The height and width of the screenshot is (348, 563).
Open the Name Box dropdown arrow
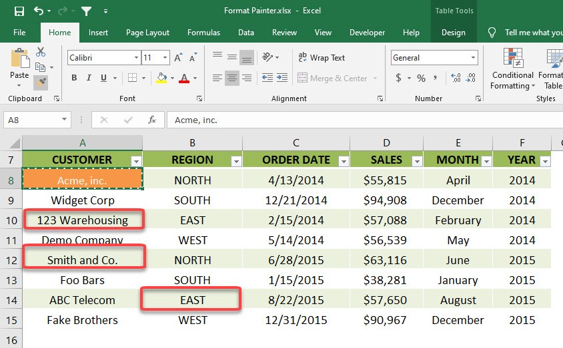[64, 119]
